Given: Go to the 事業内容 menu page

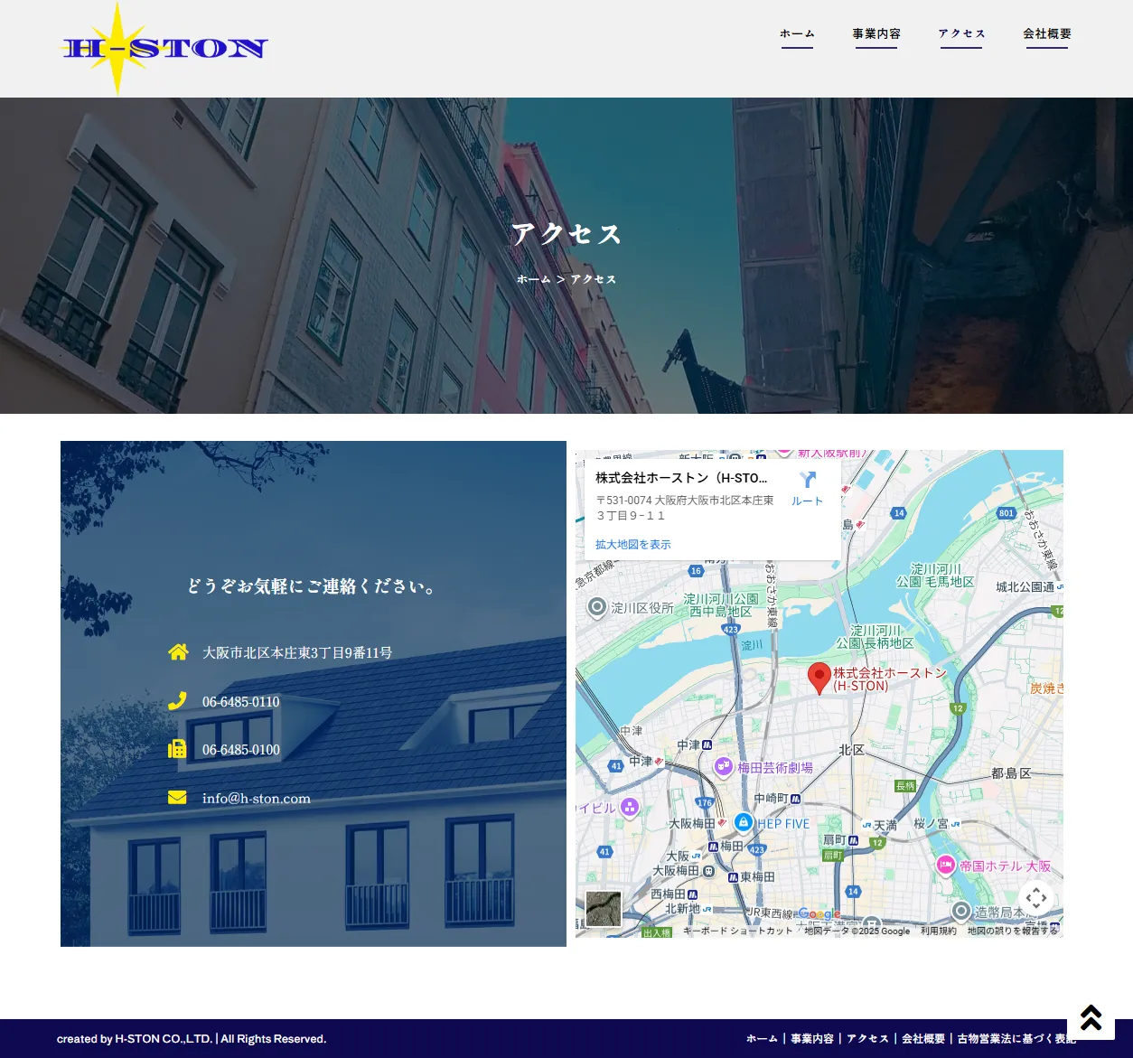Looking at the screenshot, I should click(875, 34).
